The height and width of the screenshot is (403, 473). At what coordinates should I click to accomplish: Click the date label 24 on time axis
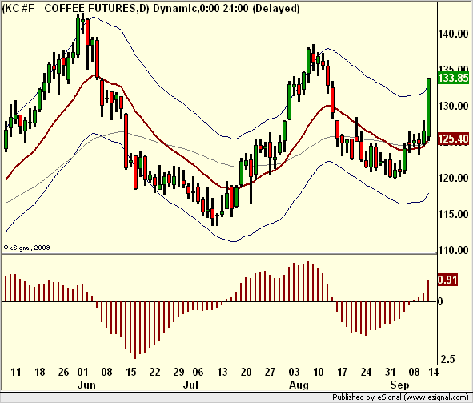click(x=366, y=372)
